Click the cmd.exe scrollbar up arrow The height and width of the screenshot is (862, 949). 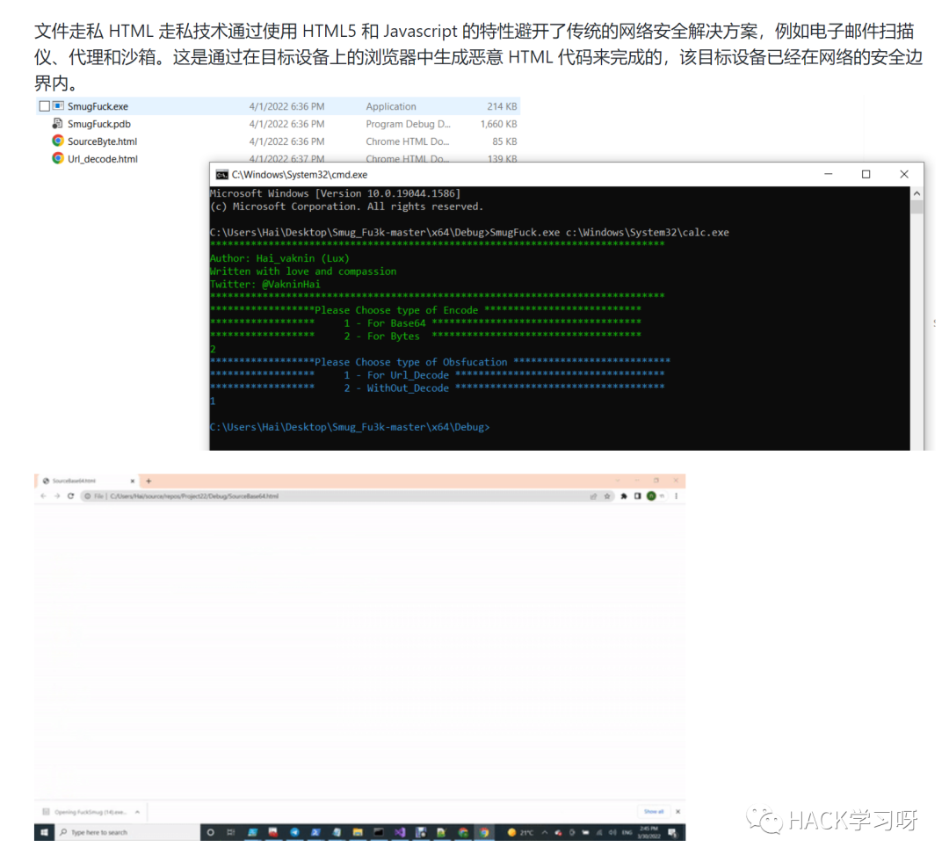pyautogui.click(x=916, y=193)
